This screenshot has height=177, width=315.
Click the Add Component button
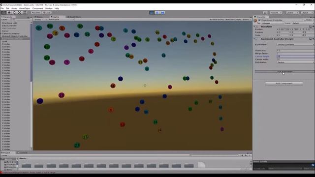[284, 83]
